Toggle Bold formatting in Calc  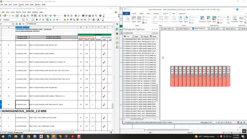point(37,20)
